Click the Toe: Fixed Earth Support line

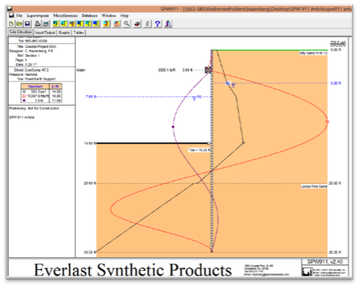(x=36, y=79)
